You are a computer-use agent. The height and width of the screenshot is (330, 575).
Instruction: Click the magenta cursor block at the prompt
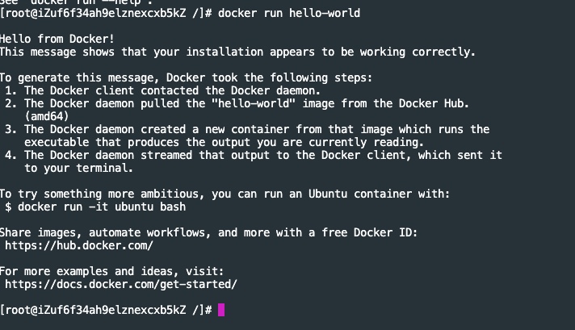pos(221,310)
